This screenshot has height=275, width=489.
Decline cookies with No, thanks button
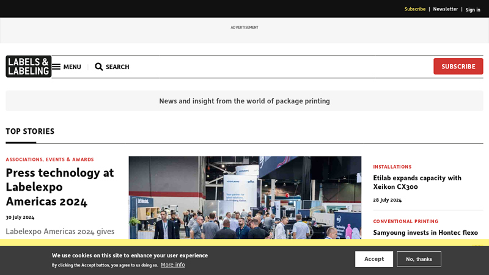point(419,259)
